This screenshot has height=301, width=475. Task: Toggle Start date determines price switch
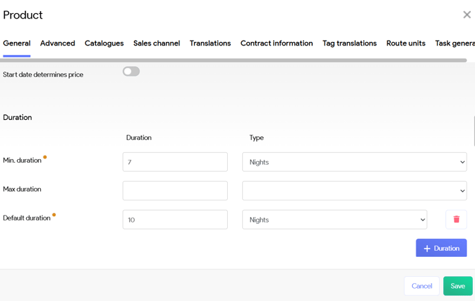131,72
